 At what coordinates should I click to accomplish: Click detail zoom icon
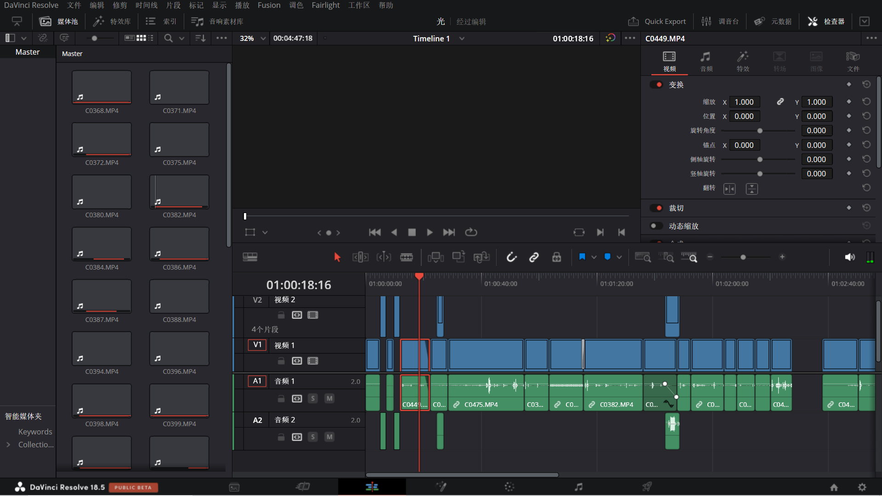(666, 257)
